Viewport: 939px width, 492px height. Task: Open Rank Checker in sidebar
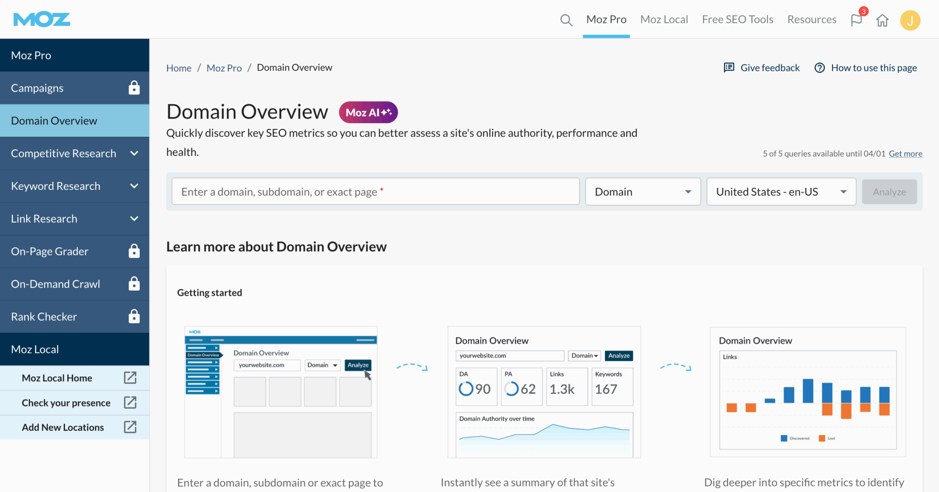(74, 317)
